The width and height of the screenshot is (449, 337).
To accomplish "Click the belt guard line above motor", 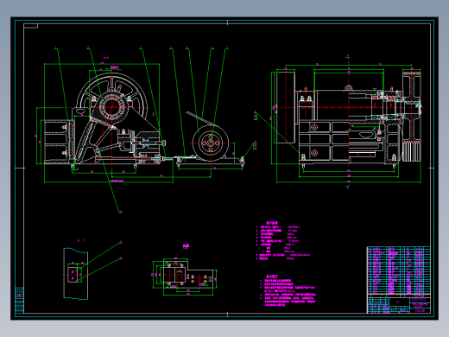I will (199, 118).
